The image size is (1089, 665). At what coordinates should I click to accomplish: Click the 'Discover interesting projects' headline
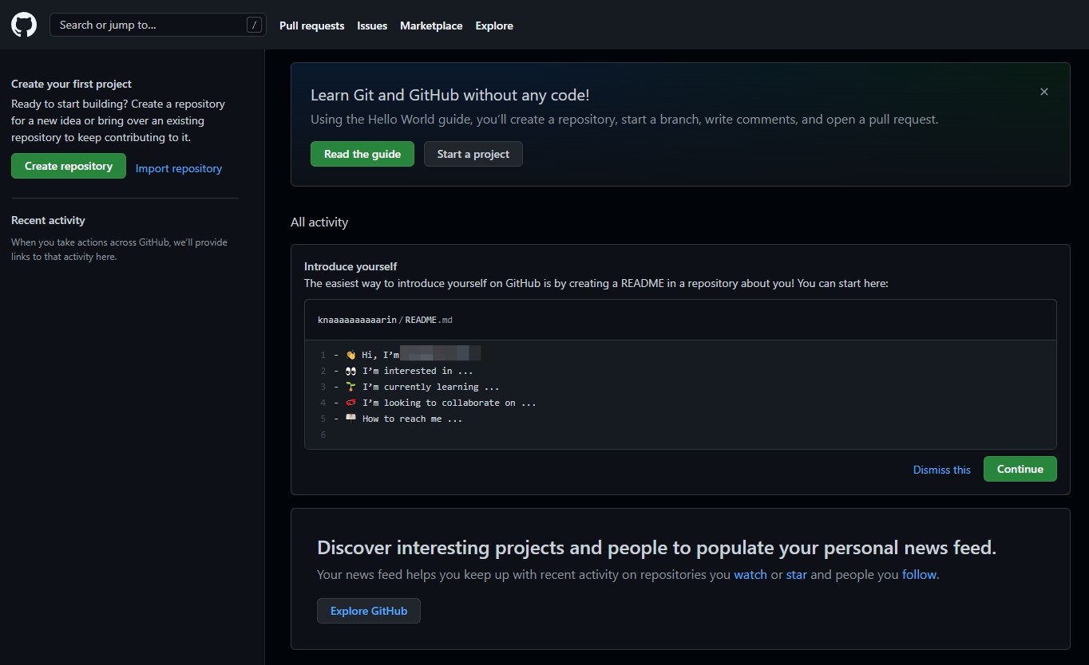pos(656,548)
